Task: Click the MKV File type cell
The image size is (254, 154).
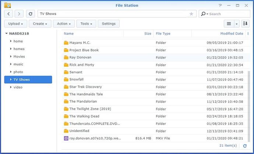Action: [163, 138]
